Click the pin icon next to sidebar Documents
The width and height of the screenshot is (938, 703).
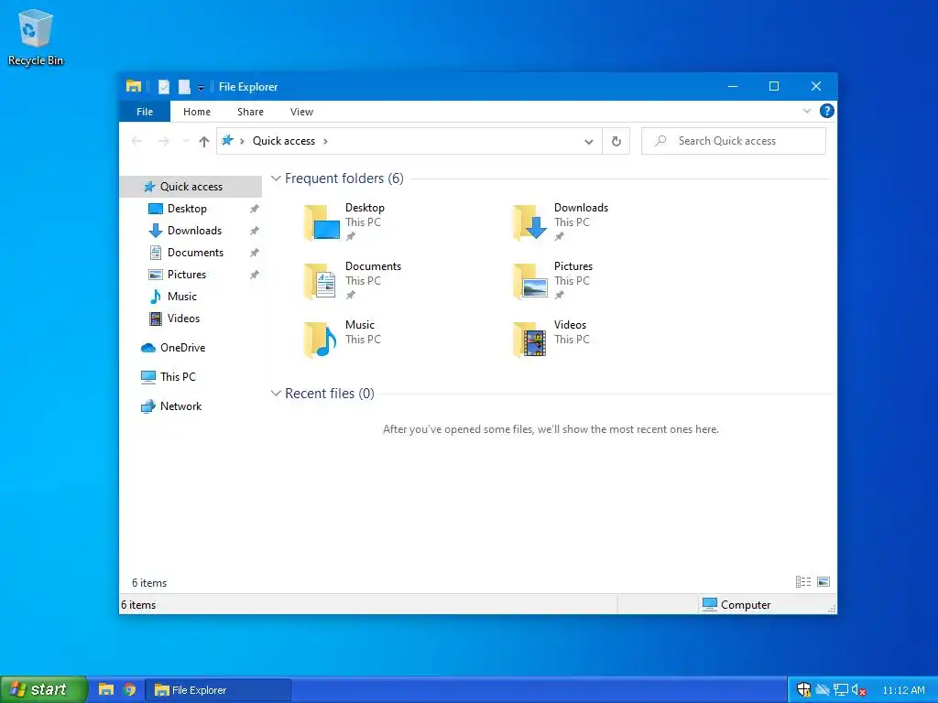pos(255,253)
